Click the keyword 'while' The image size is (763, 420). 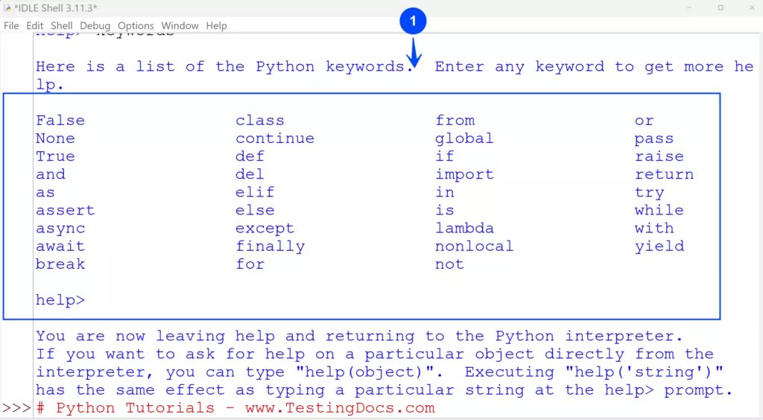pos(659,211)
